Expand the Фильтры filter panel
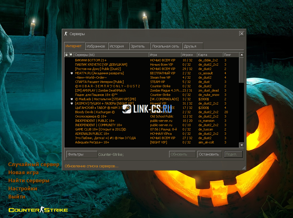This screenshot has width=293, height=218. 82,154
